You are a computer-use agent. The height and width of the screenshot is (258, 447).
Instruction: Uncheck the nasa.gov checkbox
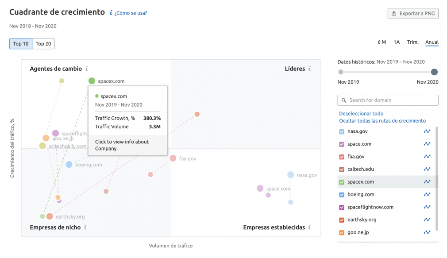(x=342, y=132)
